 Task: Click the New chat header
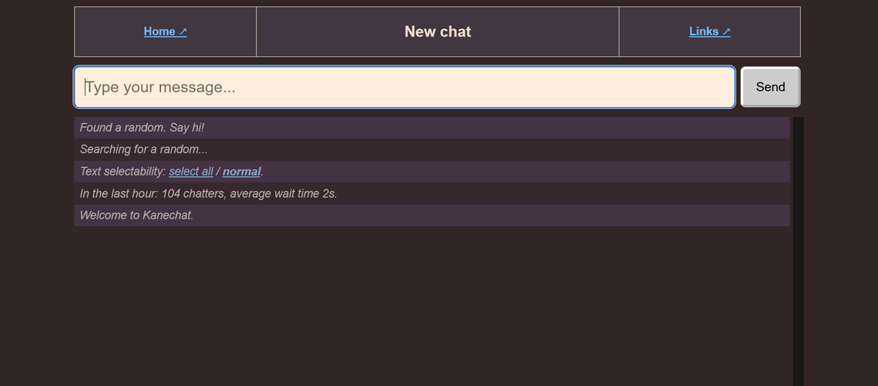(437, 31)
